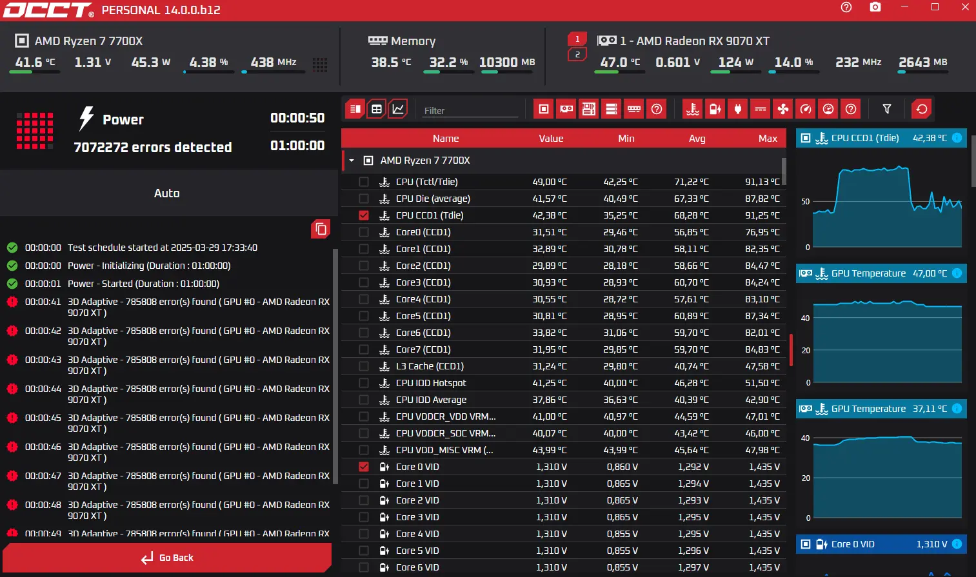Take a screenshot with camera icon
Image resolution: width=976 pixels, height=577 pixels.
(x=875, y=7)
